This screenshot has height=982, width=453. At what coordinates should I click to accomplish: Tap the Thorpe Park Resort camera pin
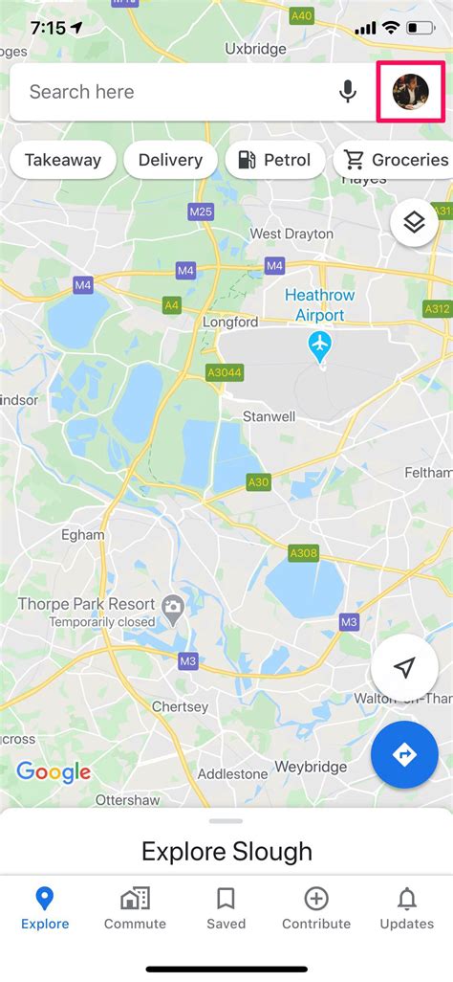point(172,606)
